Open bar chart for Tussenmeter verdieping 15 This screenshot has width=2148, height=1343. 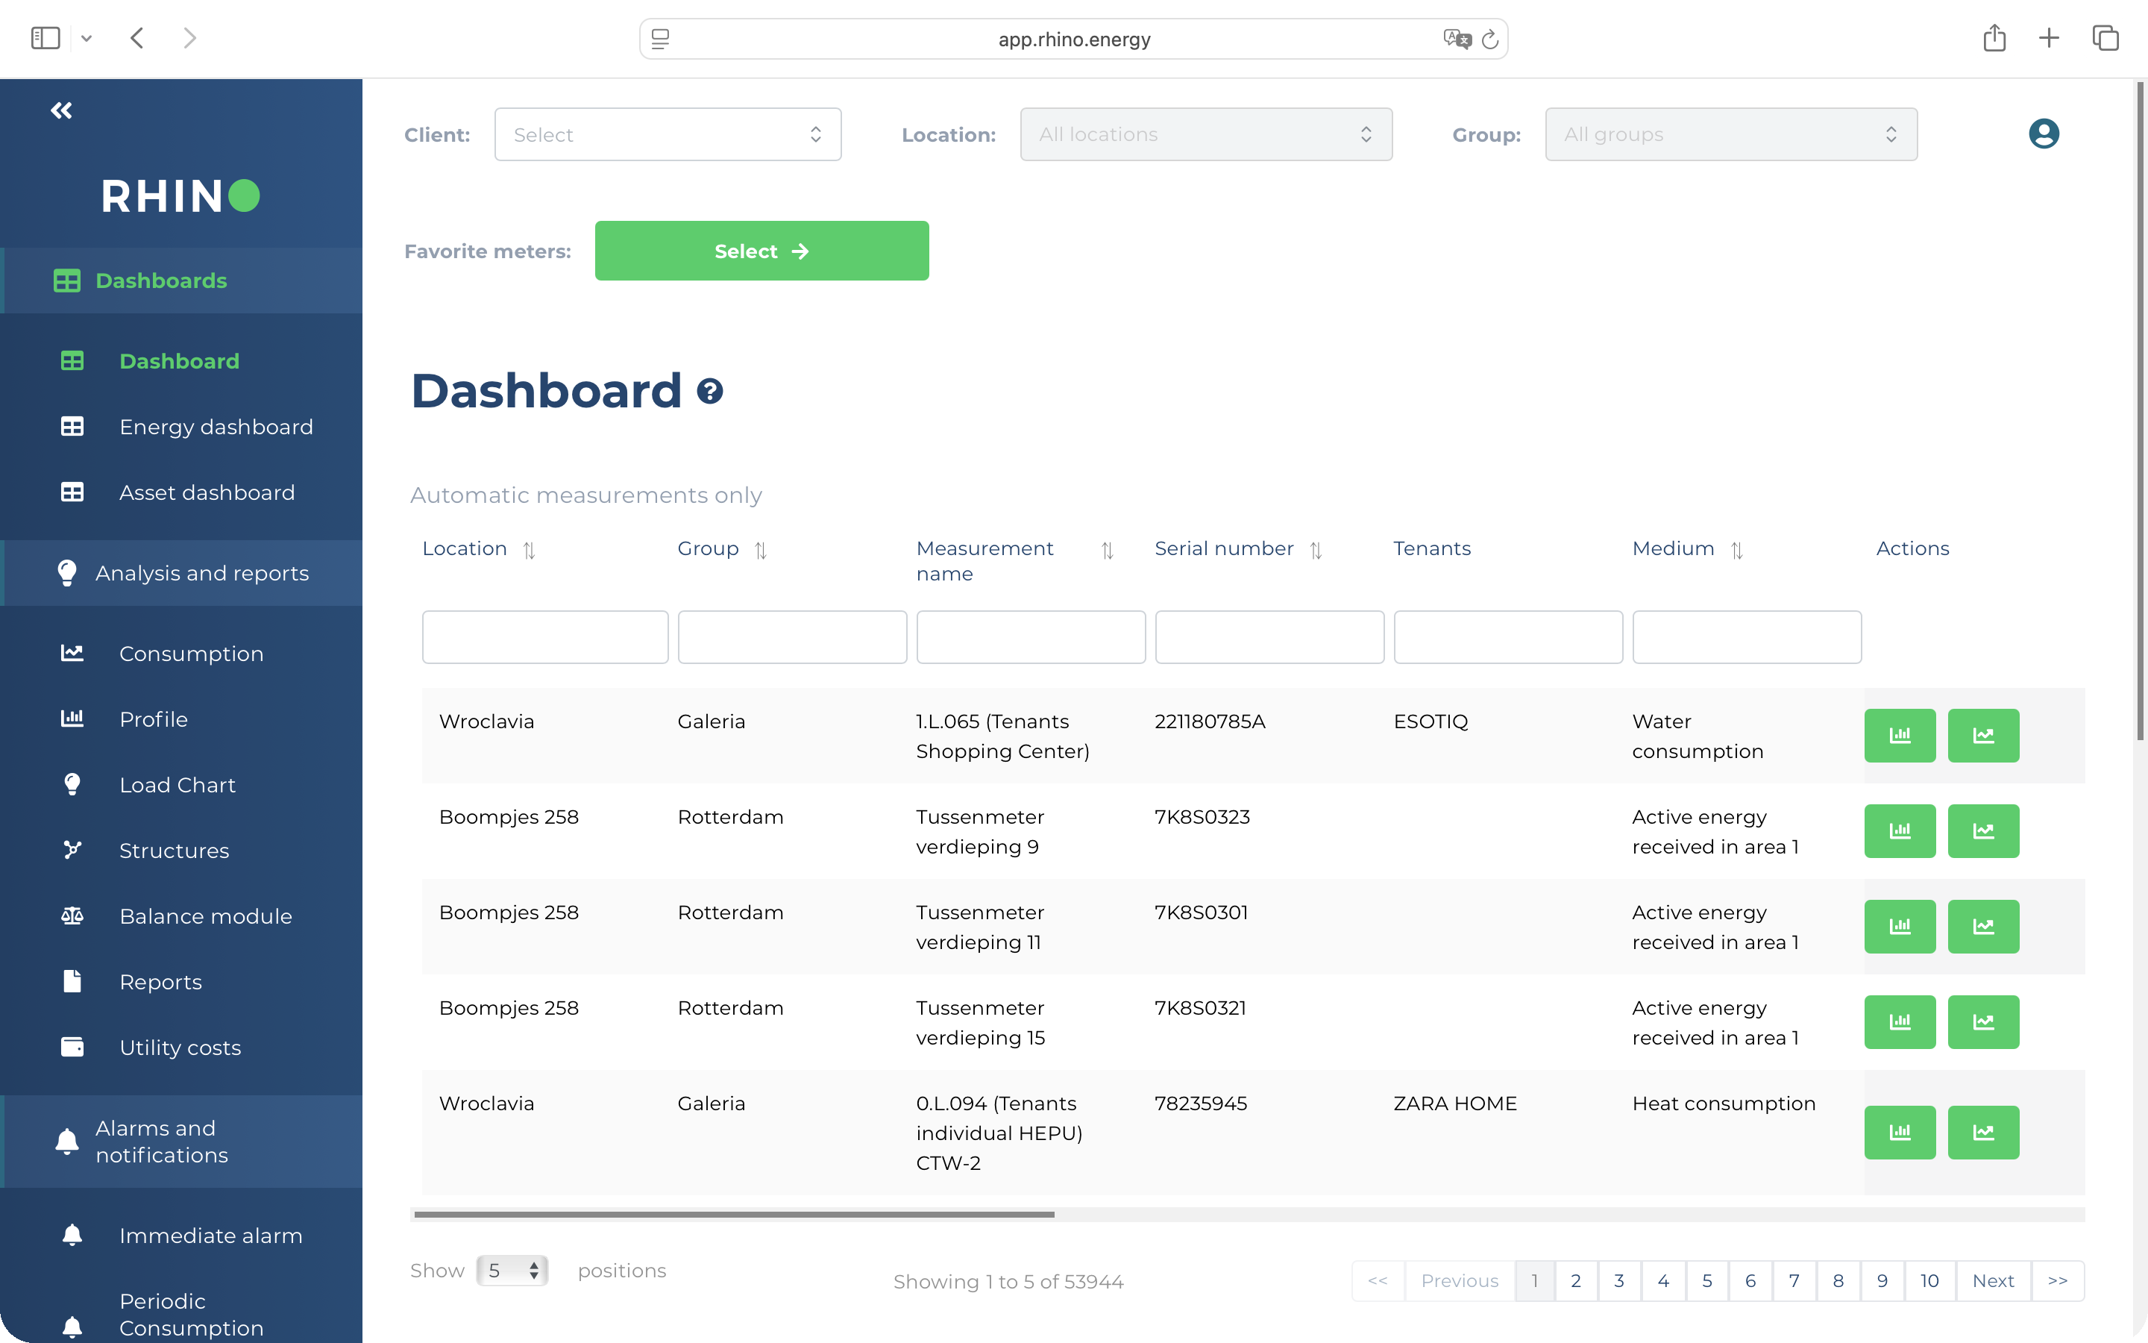coord(1900,1022)
